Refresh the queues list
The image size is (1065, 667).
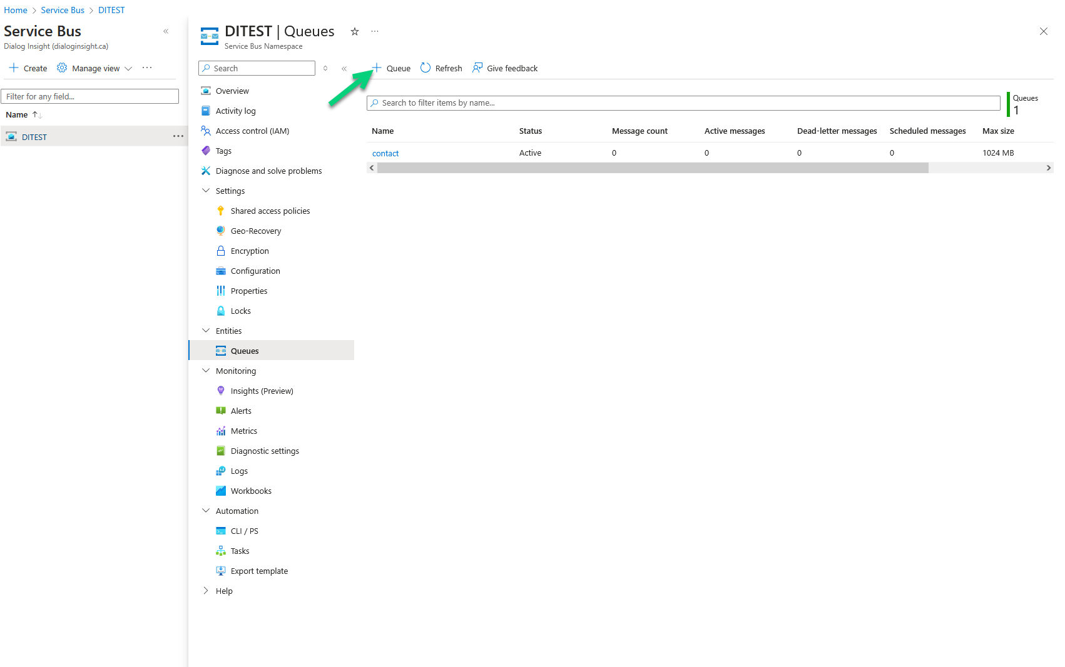pyautogui.click(x=441, y=68)
